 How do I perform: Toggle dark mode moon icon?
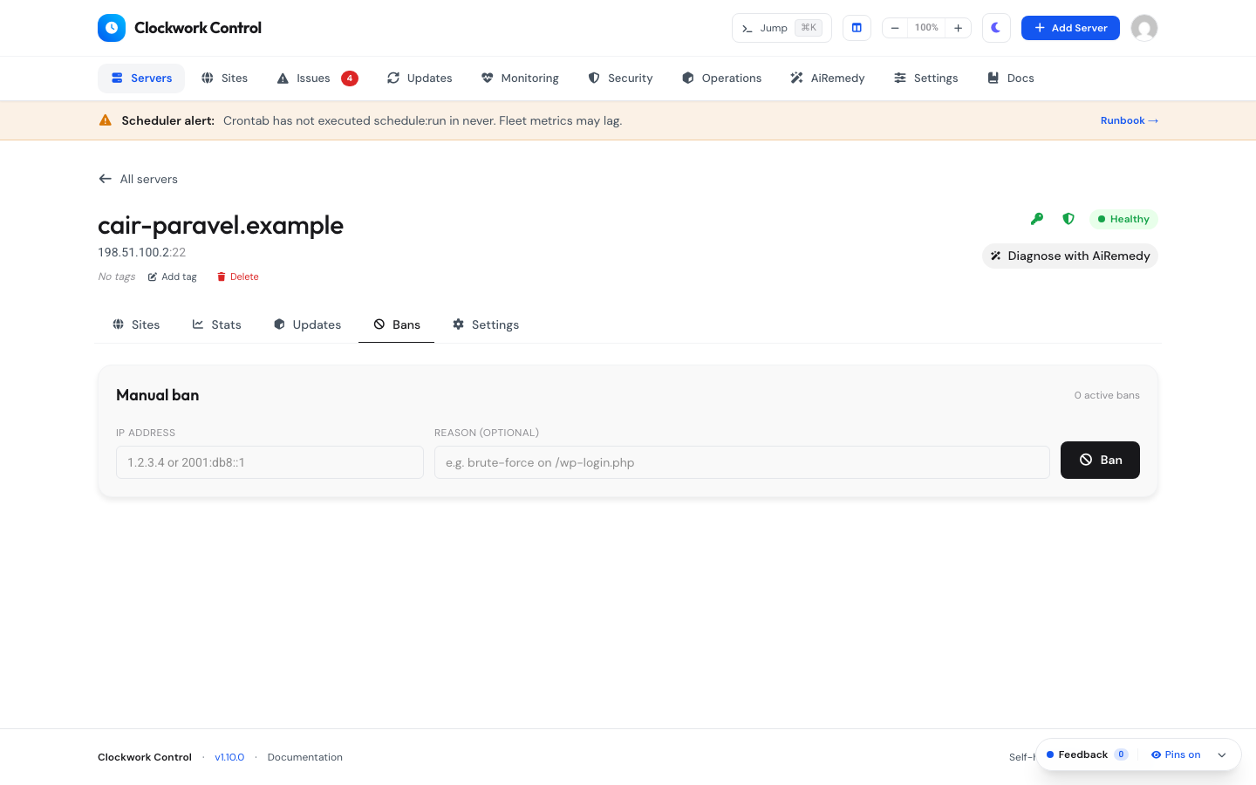(x=996, y=28)
